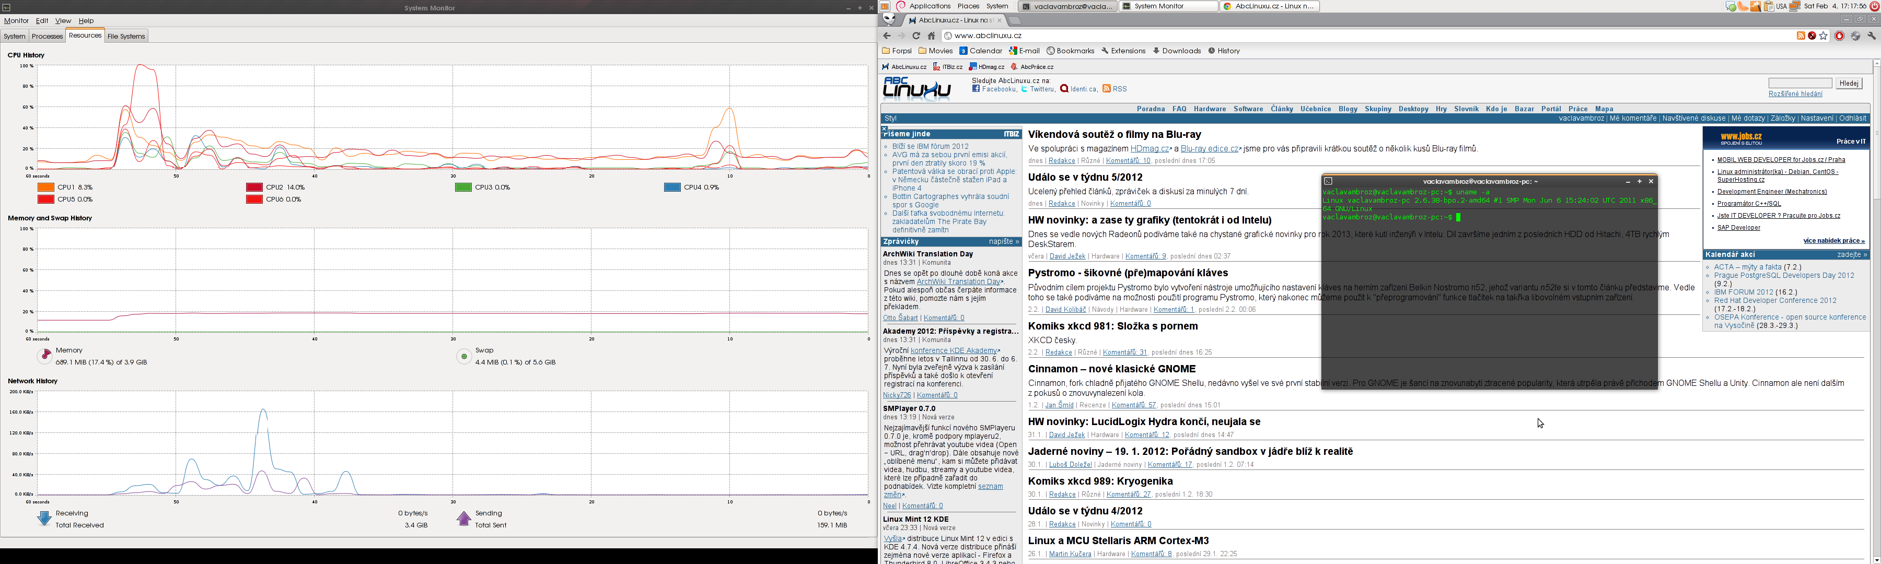1881x564 pixels.
Task: Click the browser Forward arrow
Action: pos(902,36)
